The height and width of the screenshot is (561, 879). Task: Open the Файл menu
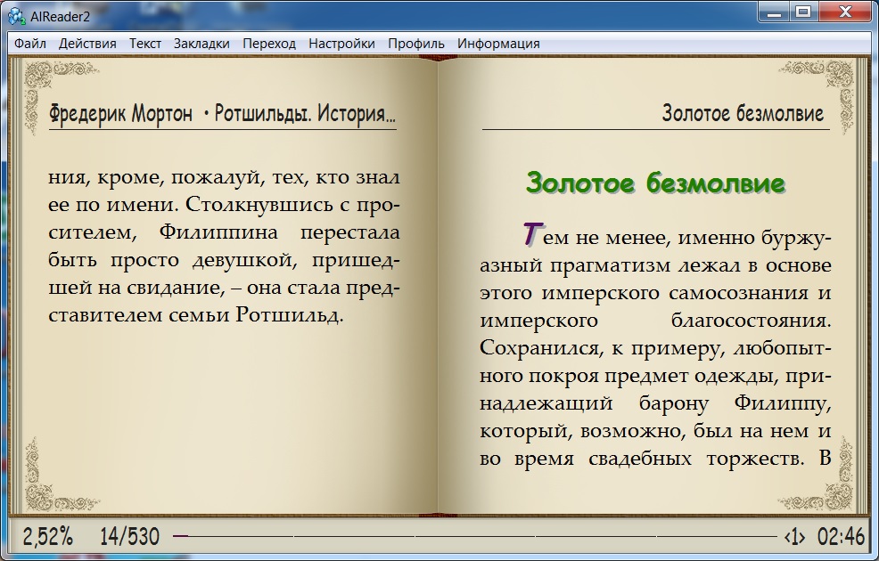[x=30, y=44]
